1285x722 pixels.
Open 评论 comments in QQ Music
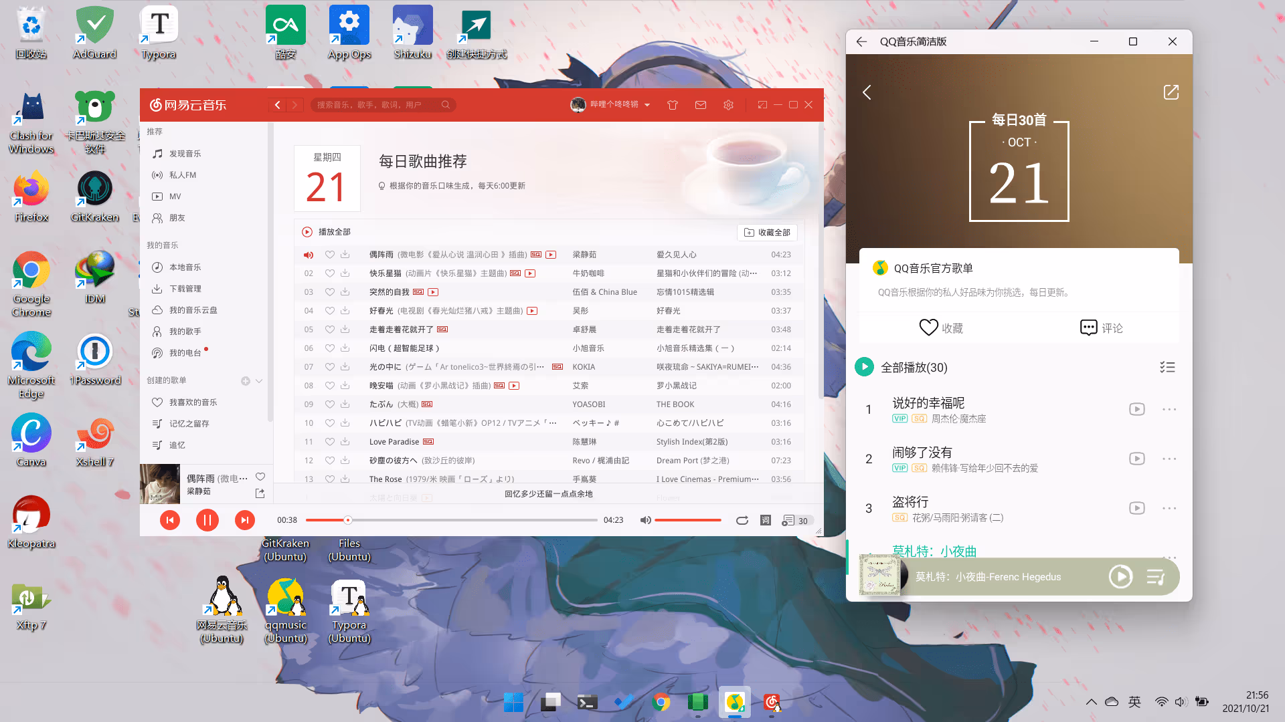[1102, 328]
